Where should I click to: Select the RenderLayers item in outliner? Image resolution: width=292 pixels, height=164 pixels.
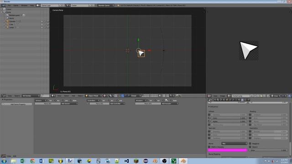[14, 15]
